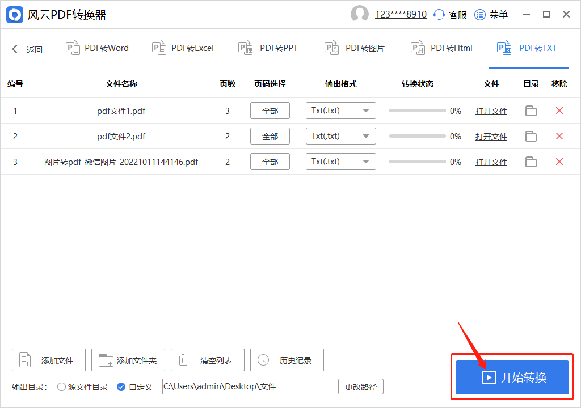Contact 客服 customer service
This screenshot has height=408, width=581.
[x=450, y=15]
